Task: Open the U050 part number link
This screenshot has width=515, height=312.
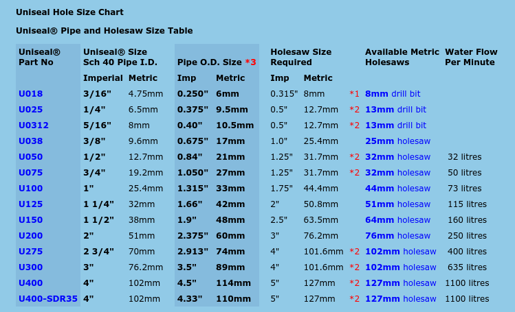Action: pos(30,157)
